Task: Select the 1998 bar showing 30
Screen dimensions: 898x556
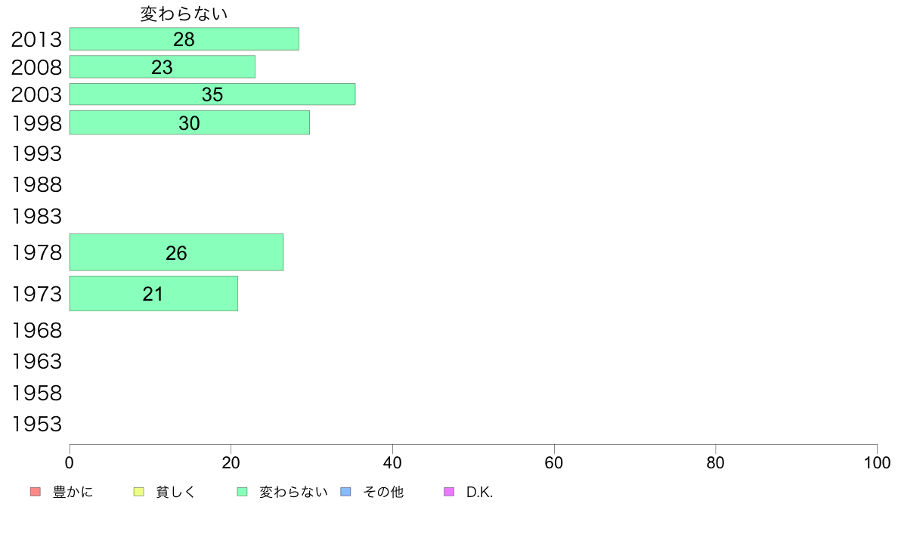Action: (190, 122)
